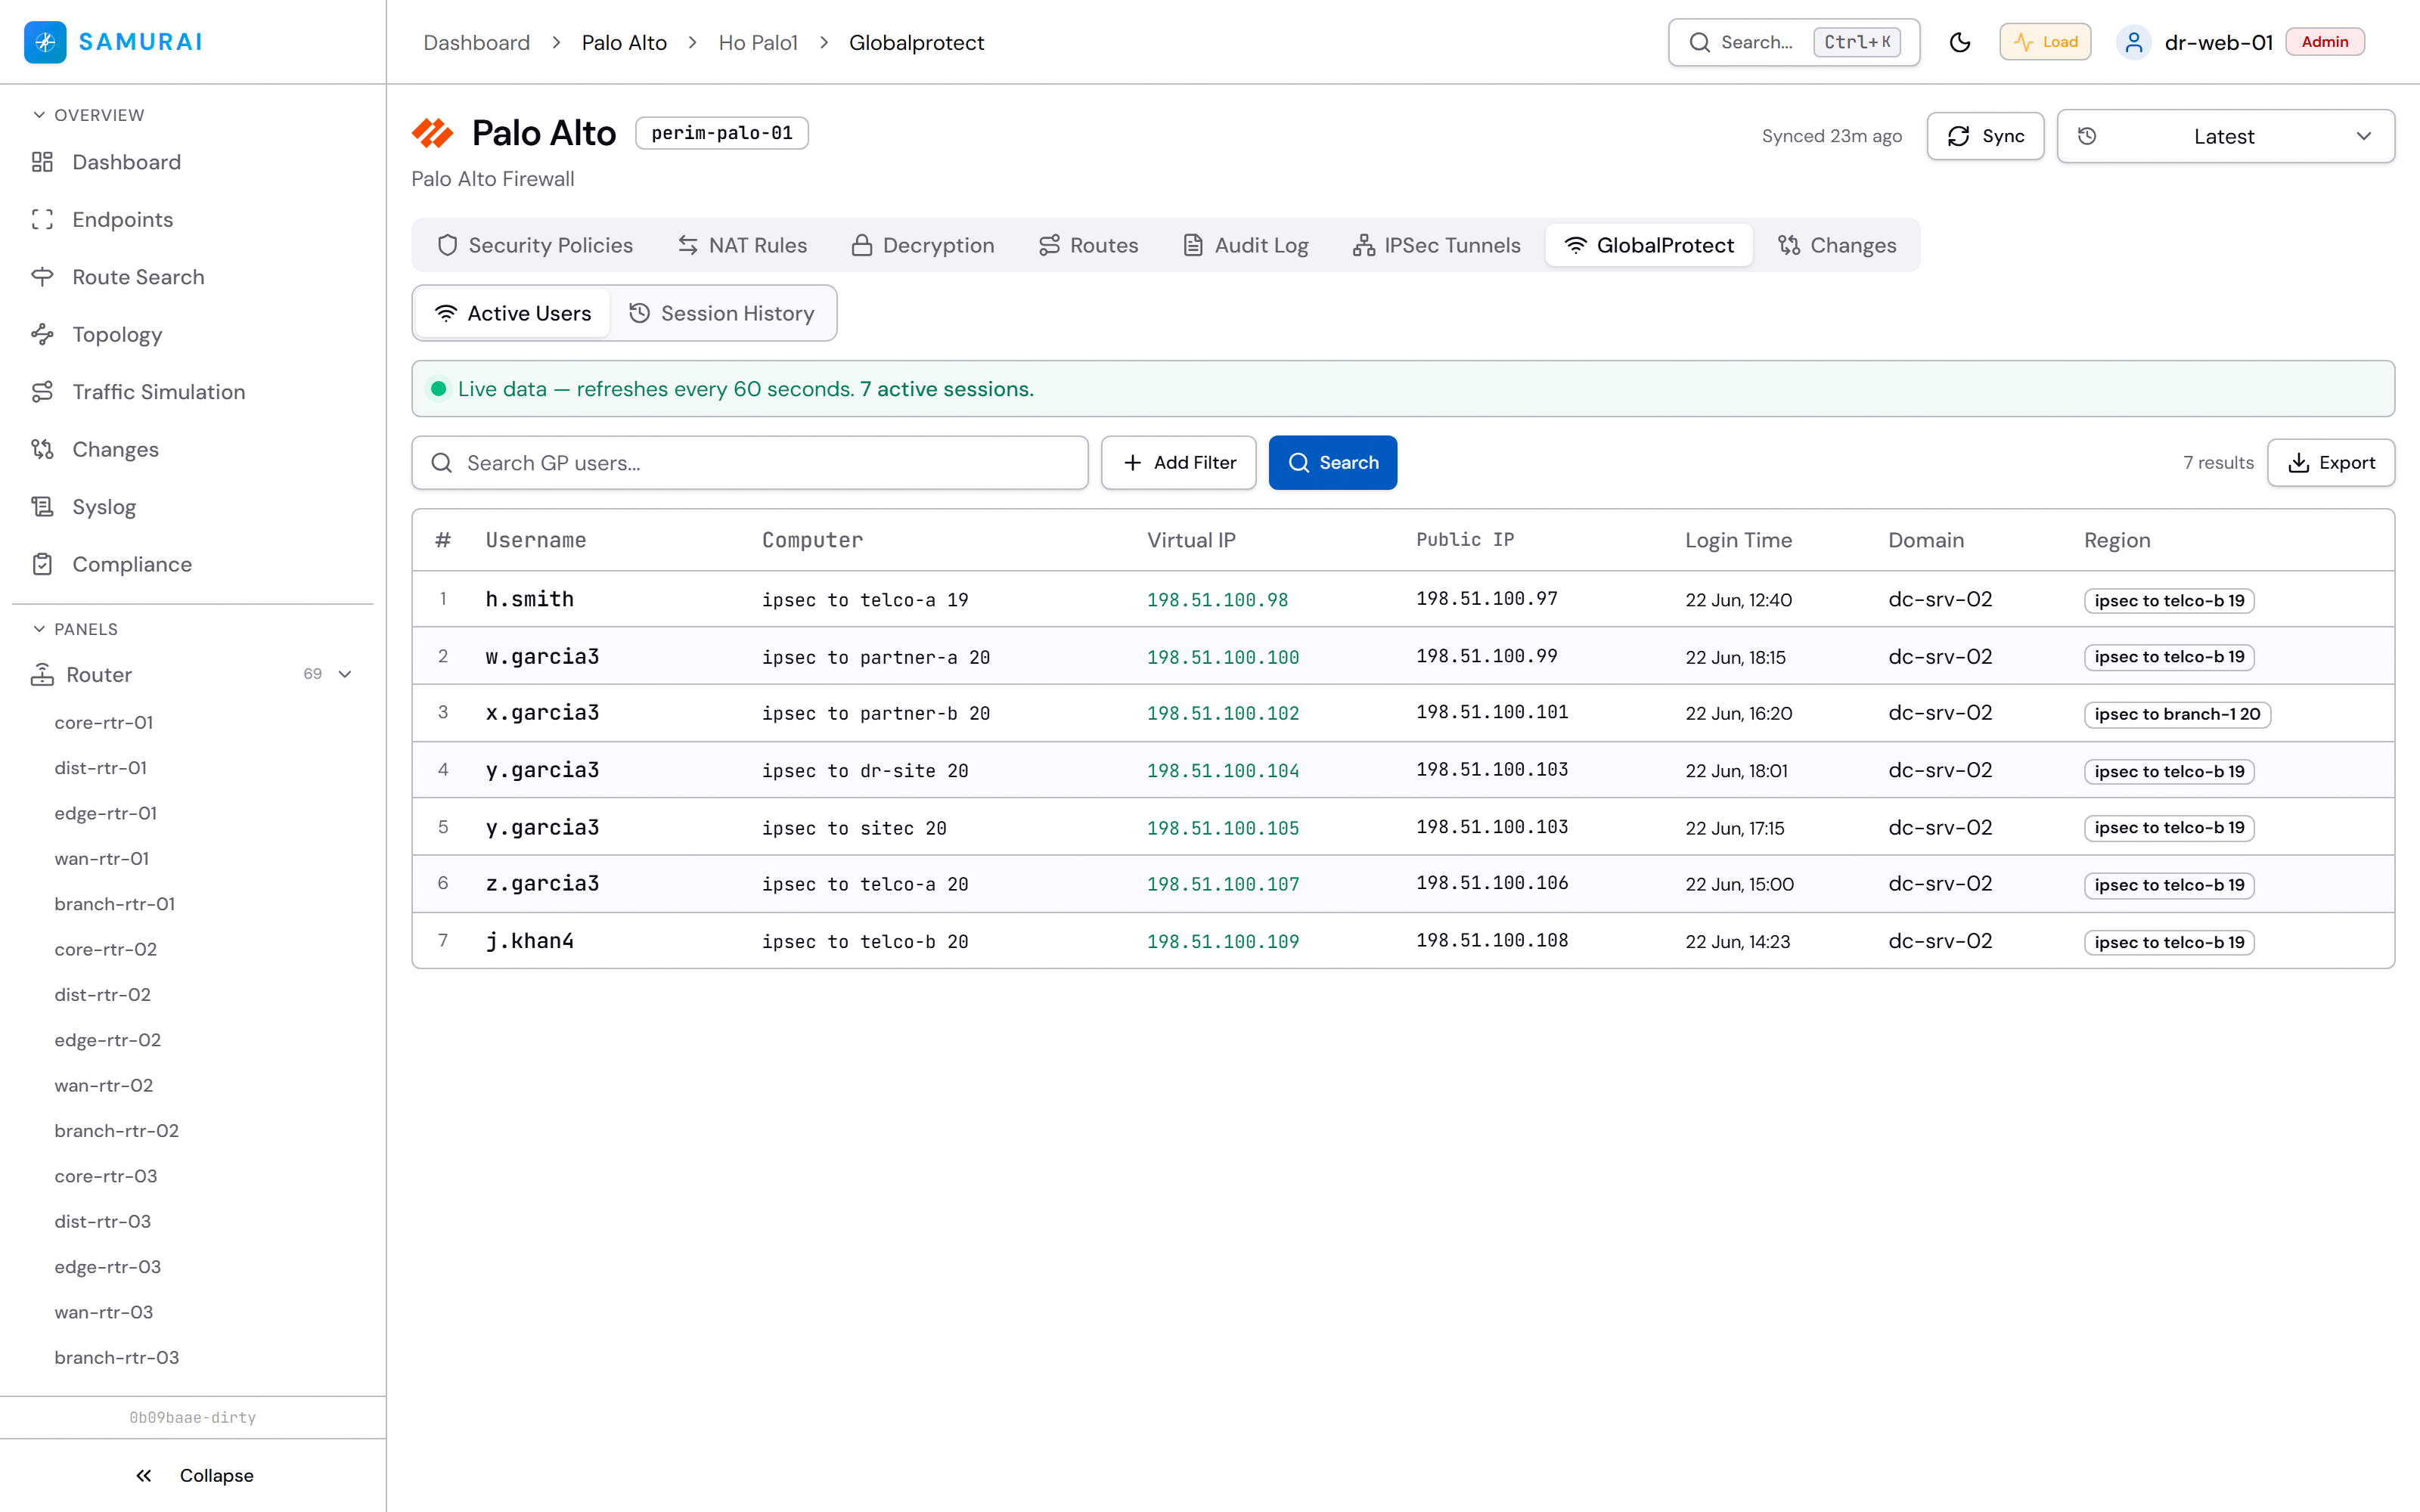Image resolution: width=2420 pixels, height=1512 pixels.
Task: Click the Load activity indicator
Action: pos(2045,42)
